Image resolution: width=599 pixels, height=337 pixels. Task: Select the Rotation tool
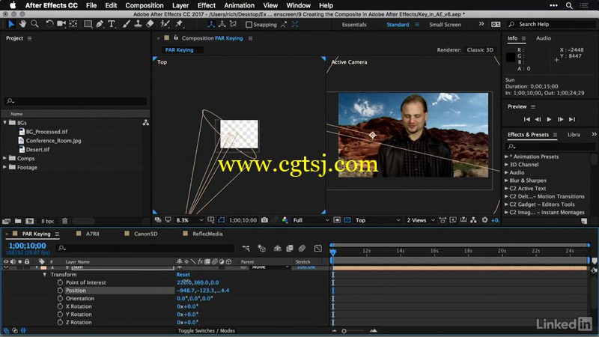(x=49, y=24)
